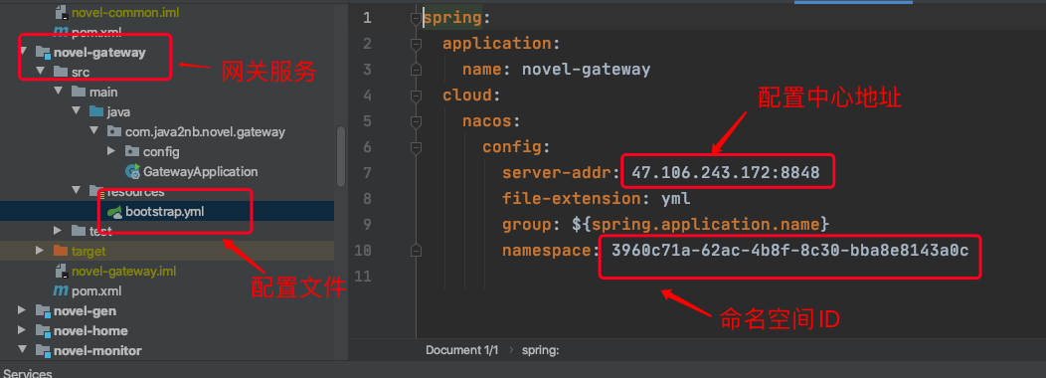Open the novel-common.iml file
This screenshot has width=1046, height=378.
tap(124, 12)
